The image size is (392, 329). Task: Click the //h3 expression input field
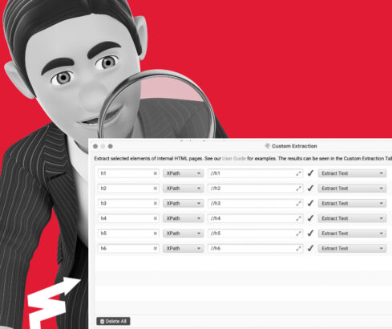point(255,203)
